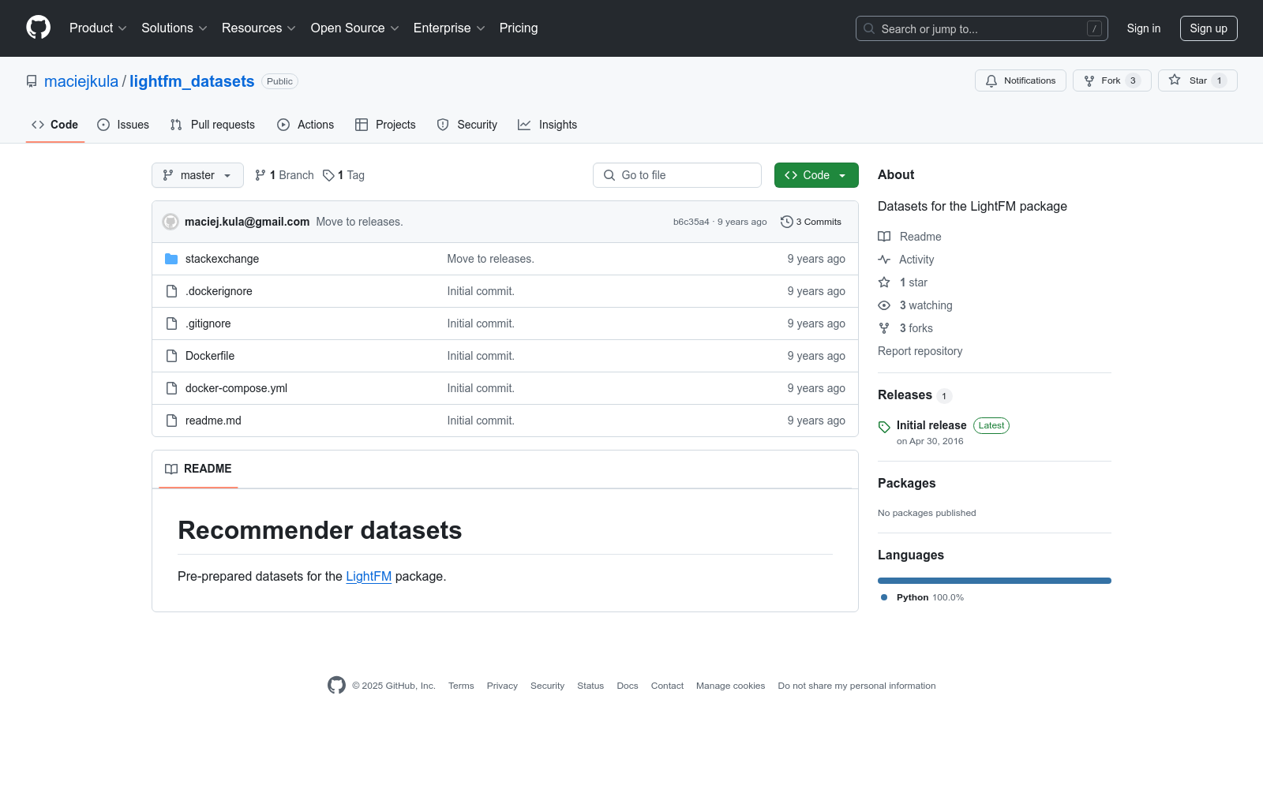Open the Actions tab
1263x789 pixels.
pyautogui.click(x=305, y=125)
